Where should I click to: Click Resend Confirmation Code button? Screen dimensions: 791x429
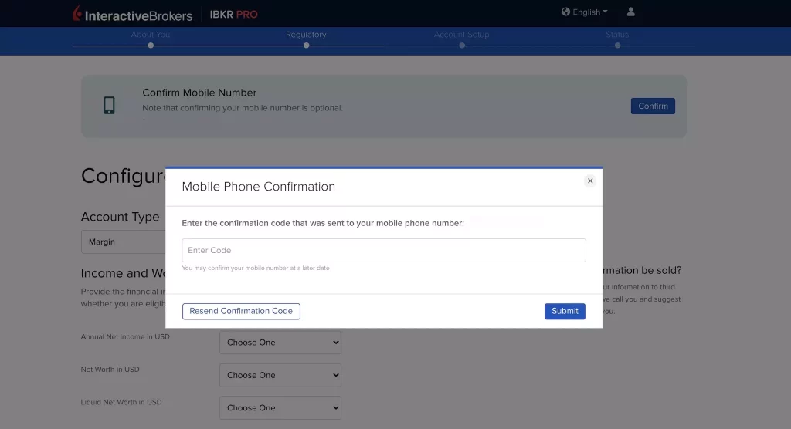coord(241,311)
